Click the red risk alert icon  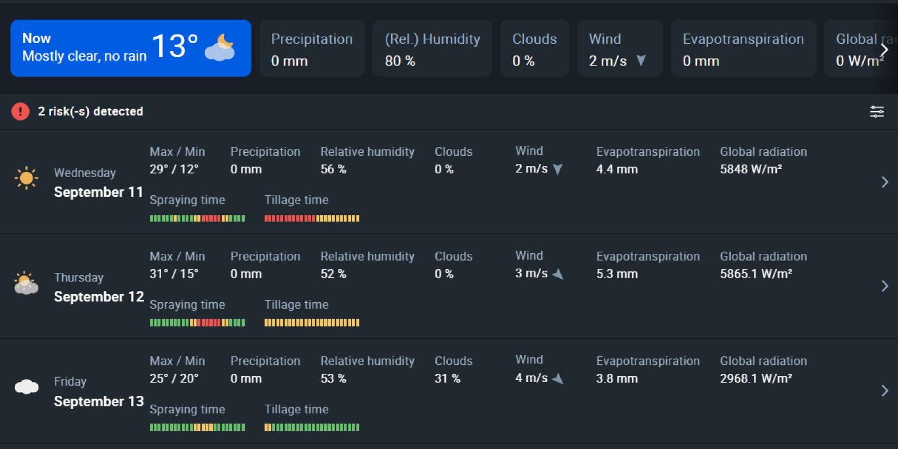point(20,112)
